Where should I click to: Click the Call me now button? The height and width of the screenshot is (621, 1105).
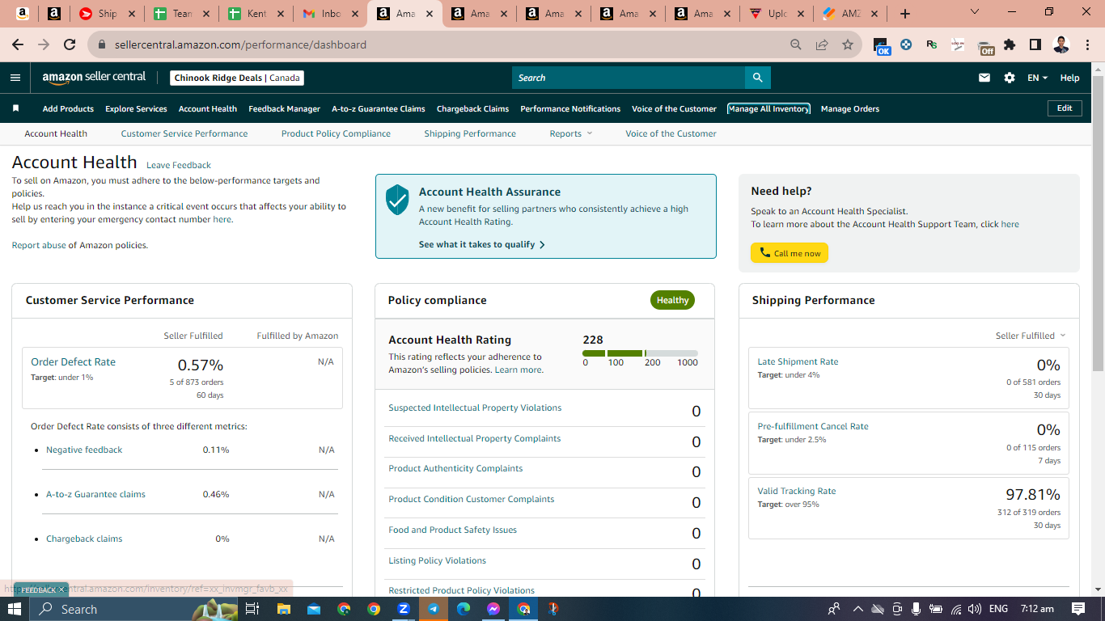coord(790,253)
